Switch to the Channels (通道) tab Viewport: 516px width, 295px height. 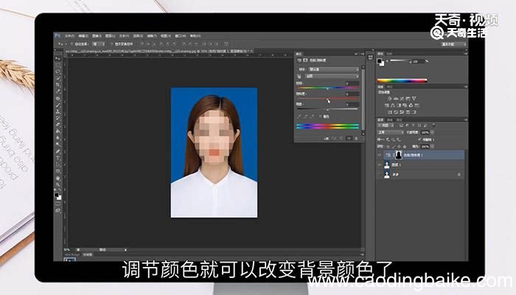390,119
